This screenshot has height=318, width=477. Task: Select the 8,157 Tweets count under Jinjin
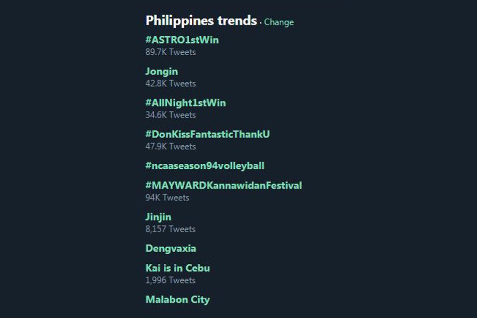tap(170, 229)
